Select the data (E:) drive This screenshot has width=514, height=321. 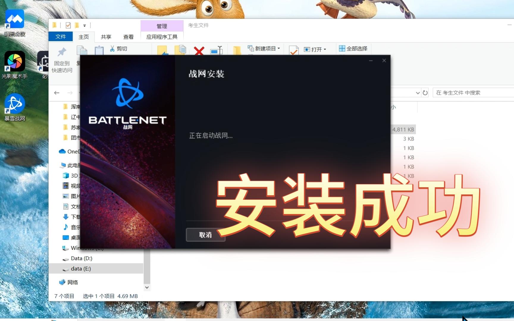point(77,269)
